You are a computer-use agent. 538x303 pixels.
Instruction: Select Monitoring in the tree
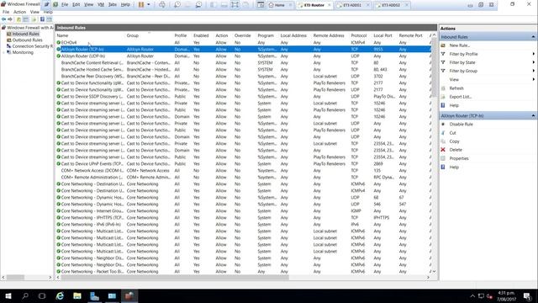[23, 52]
